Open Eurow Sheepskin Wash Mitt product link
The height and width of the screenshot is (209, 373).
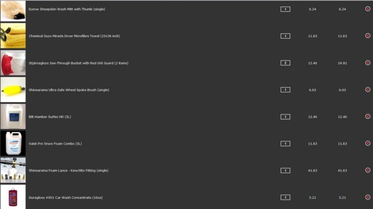pos(67,9)
